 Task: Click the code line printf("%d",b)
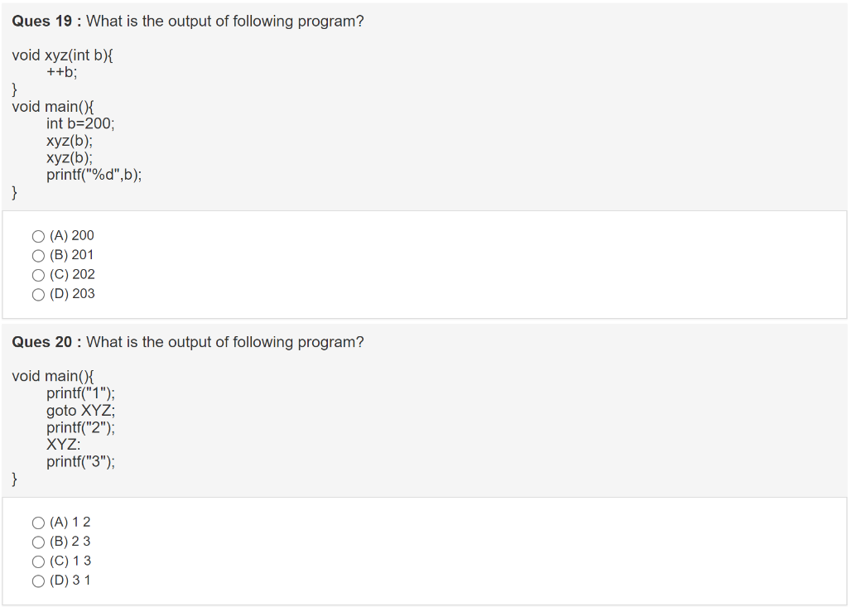(94, 175)
